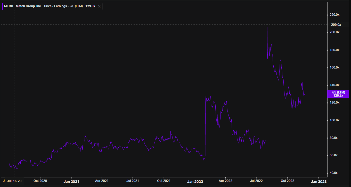Image resolution: width=351 pixels, height=187 pixels.
Task: Click the Oct 2020 x-axis label
Action: [40, 181]
